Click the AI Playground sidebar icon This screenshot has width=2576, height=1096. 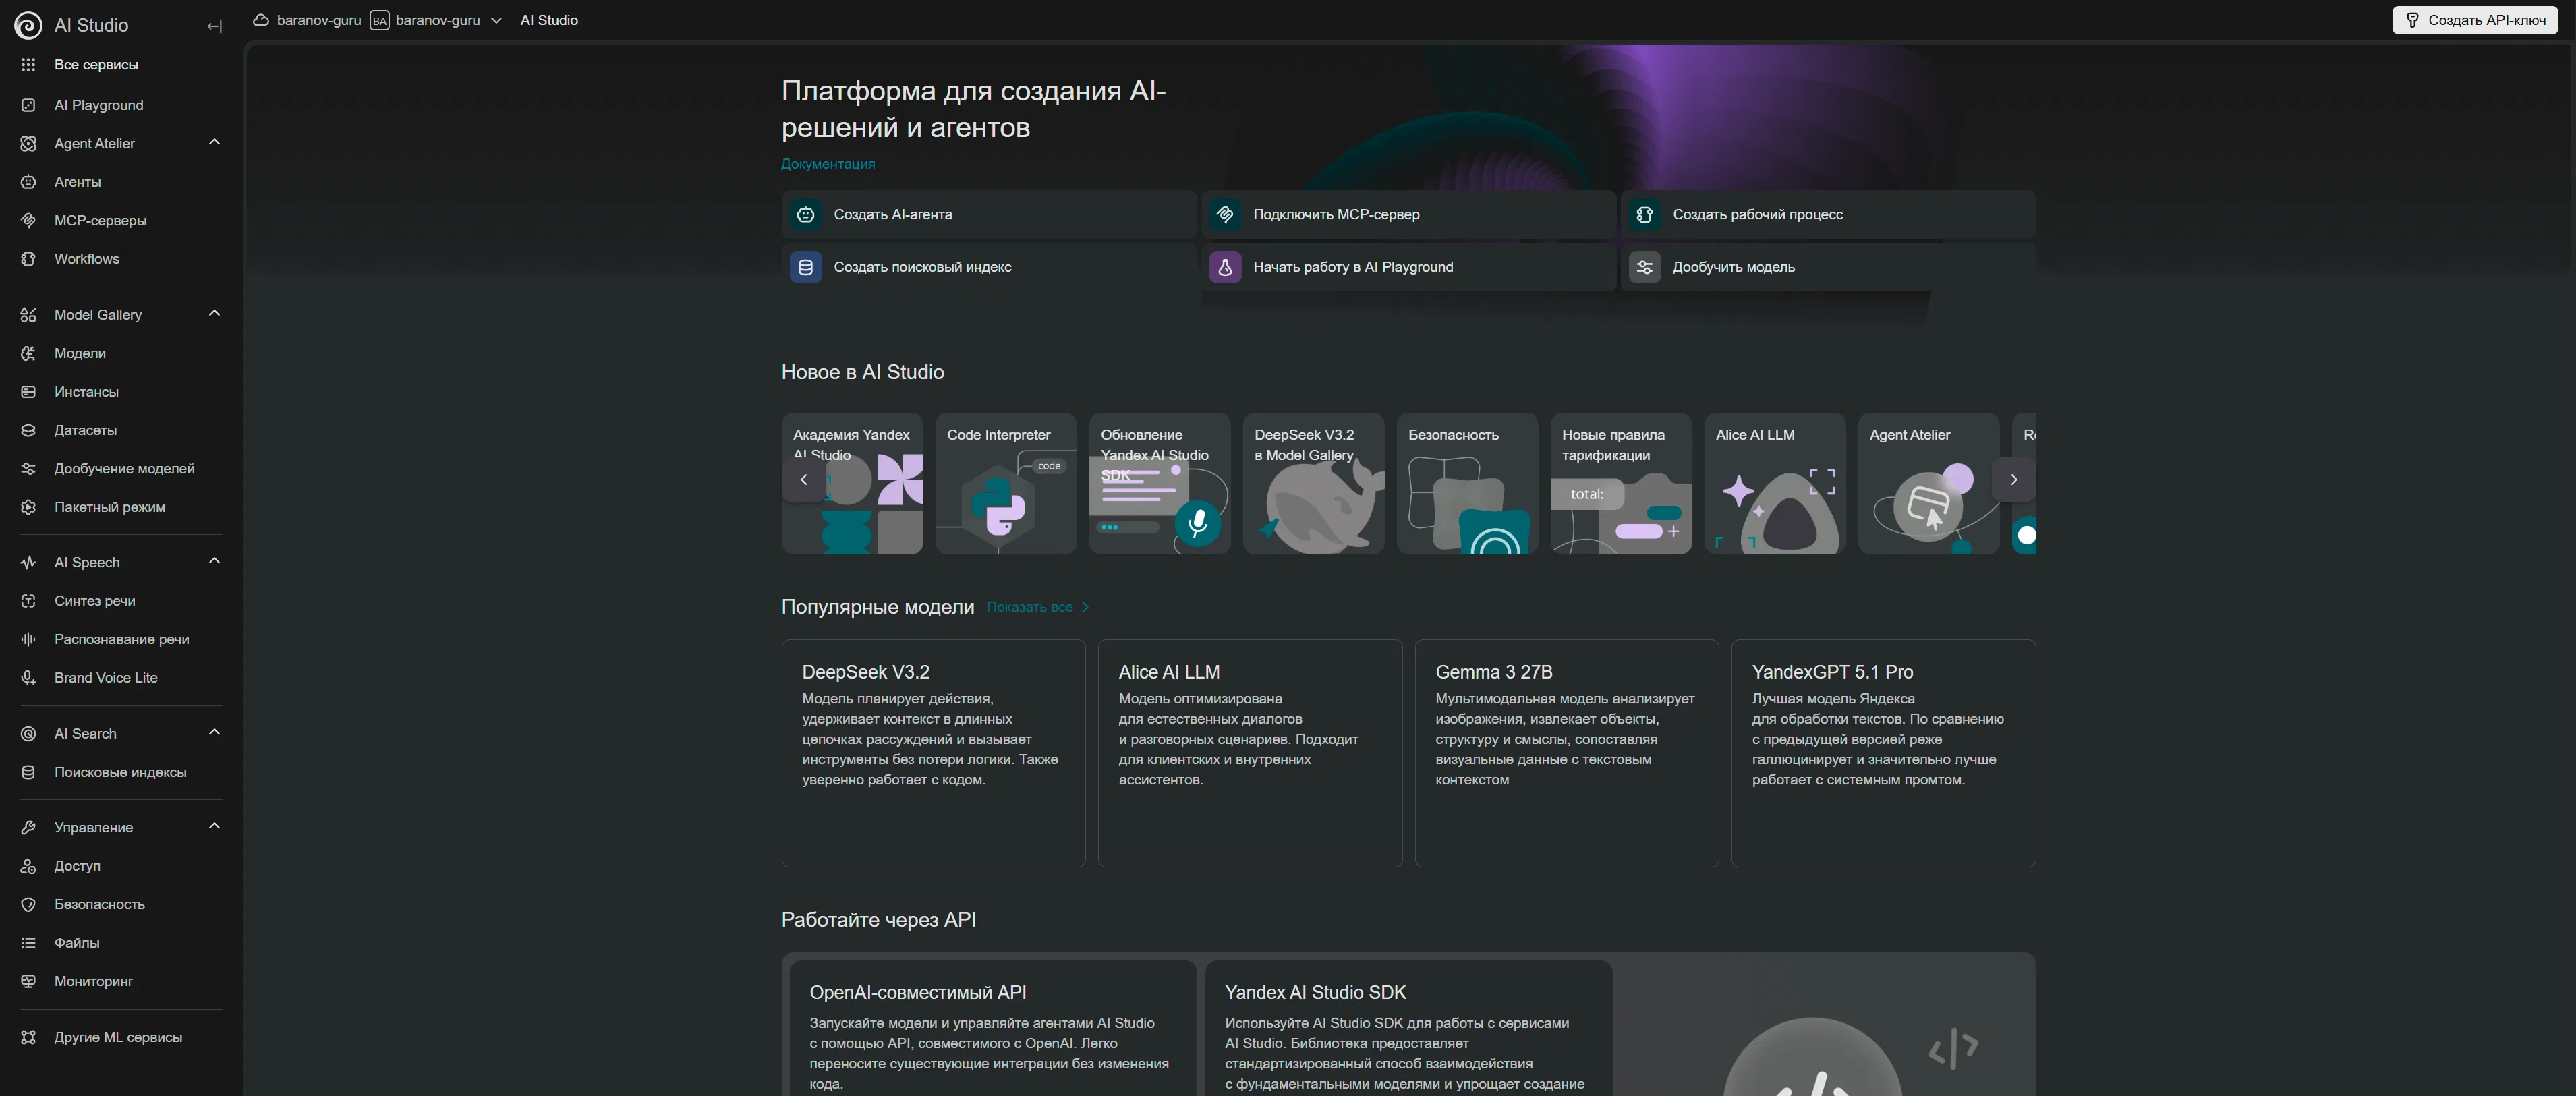28,105
